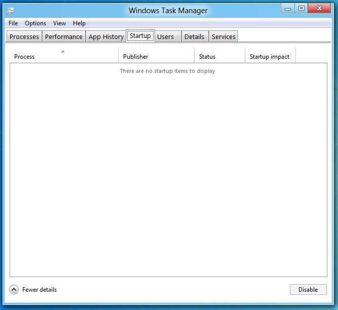Switch to the Performance tab
338x310 pixels.
pyautogui.click(x=63, y=36)
